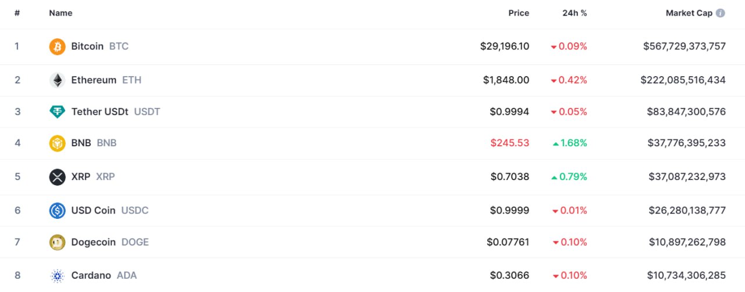Sort by the 24h % column header

point(574,13)
